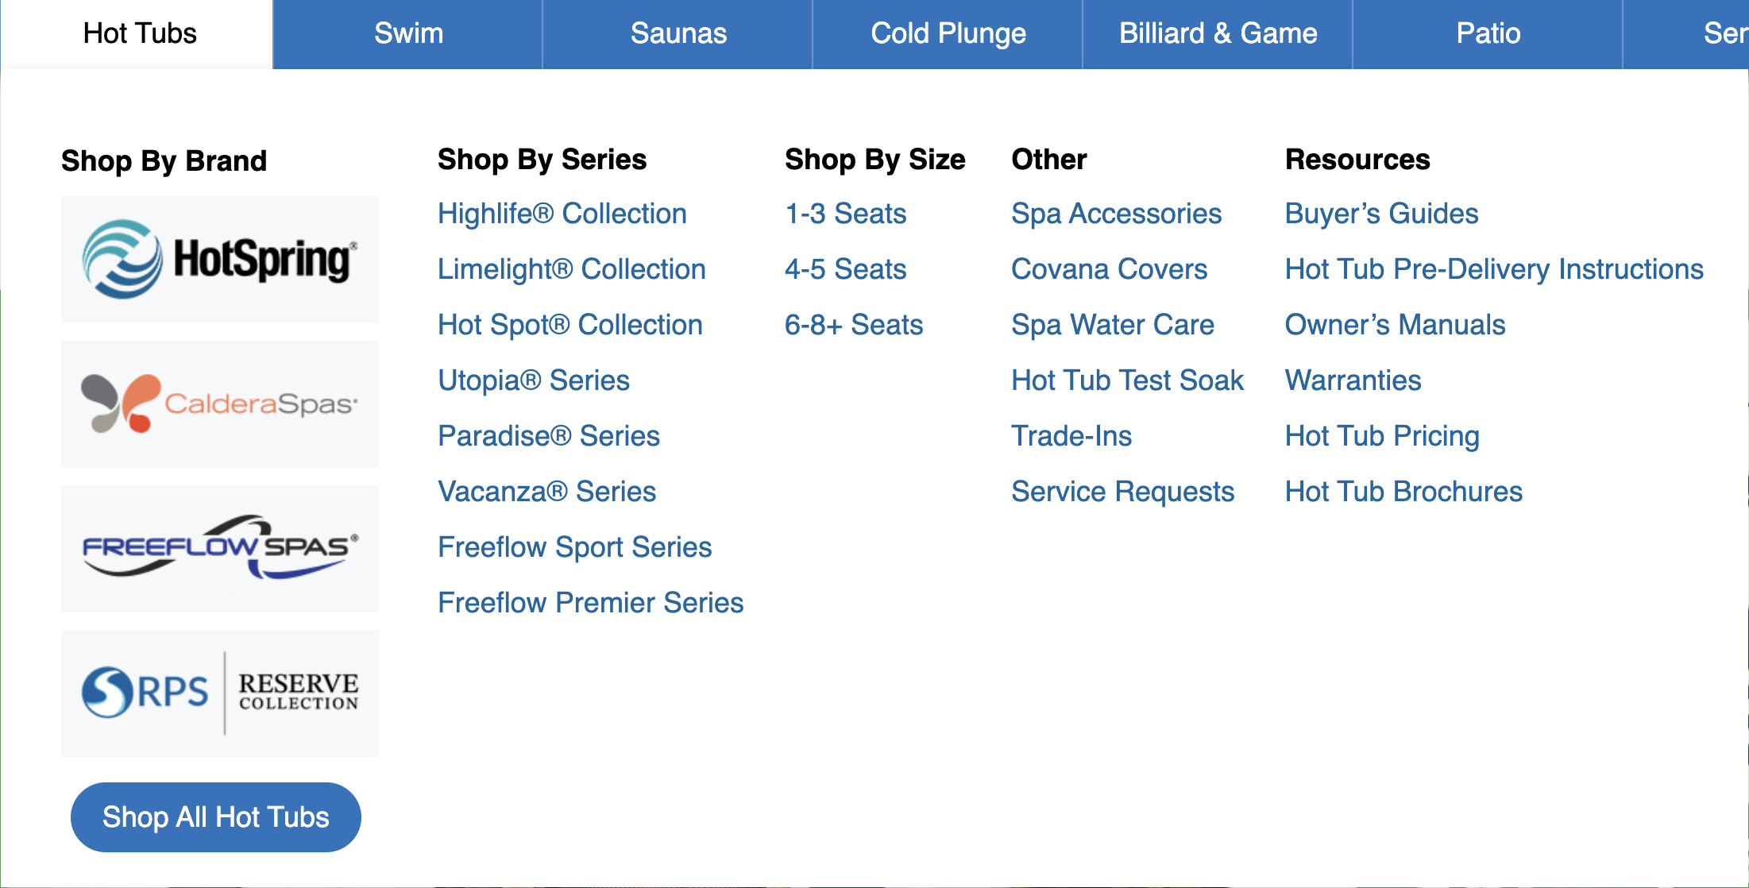Choose the RPS Reserve Collection logo
The width and height of the screenshot is (1749, 888).
coord(220,693)
